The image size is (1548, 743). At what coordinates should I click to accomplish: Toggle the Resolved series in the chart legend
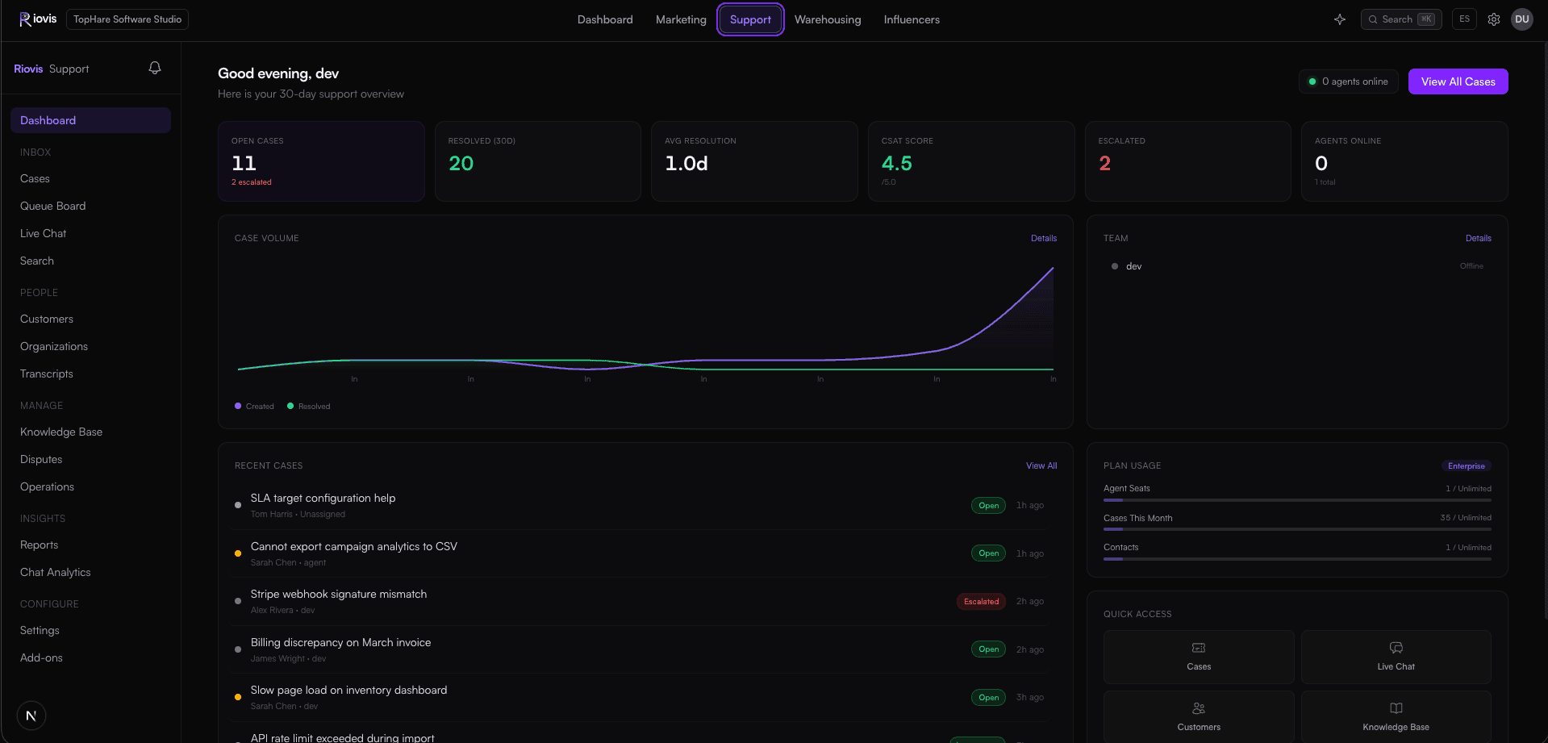[x=309, y=407]
